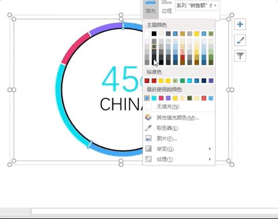
Task: Expand the arrow beside 渐变(G)
Action: [x=210, y=149]
